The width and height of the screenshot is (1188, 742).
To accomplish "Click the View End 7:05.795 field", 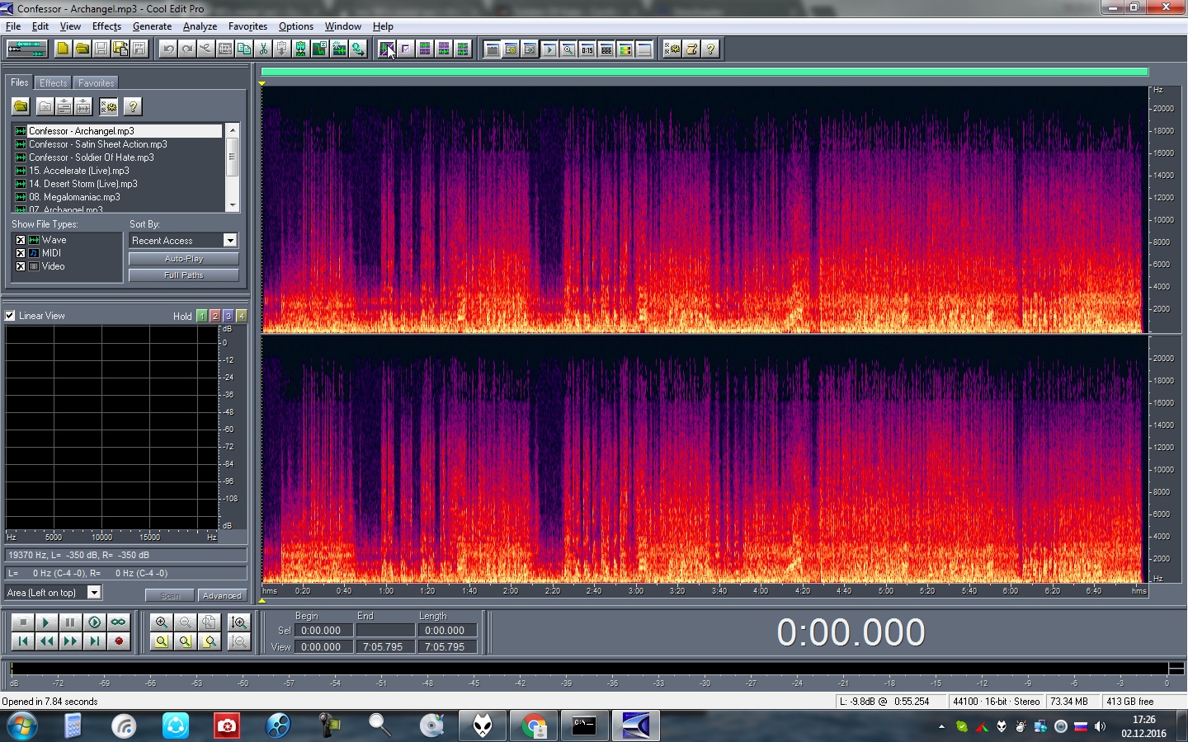I will click(x=385, y=647).
